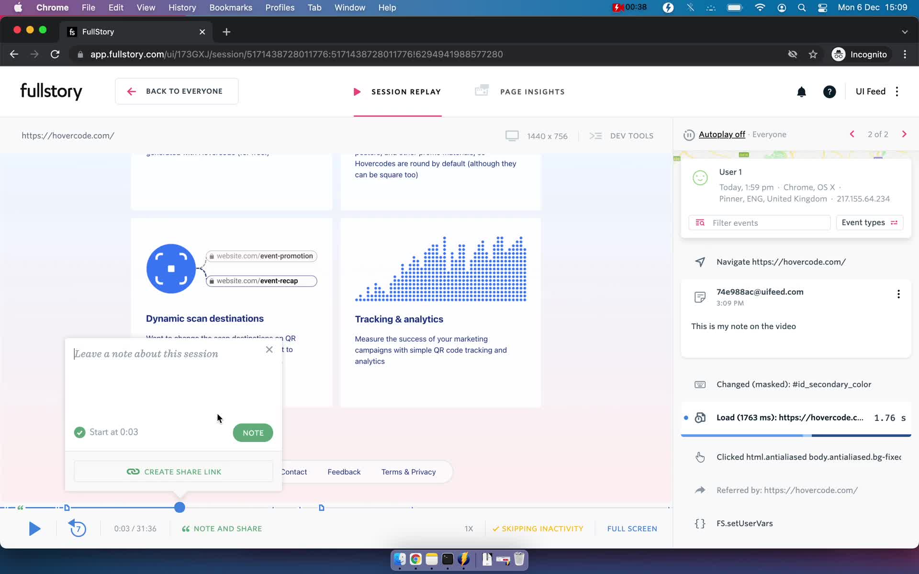919x574 pixels.
Task: Click the load event icon
Action: [700, 417]
